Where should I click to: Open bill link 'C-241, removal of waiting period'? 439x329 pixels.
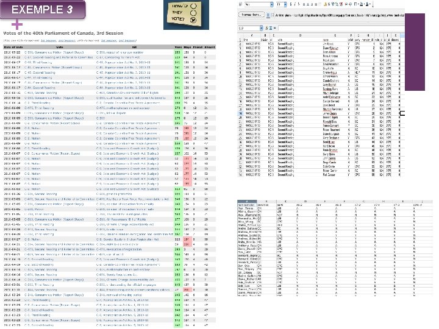pyautogui.click(x=119, y=295)
